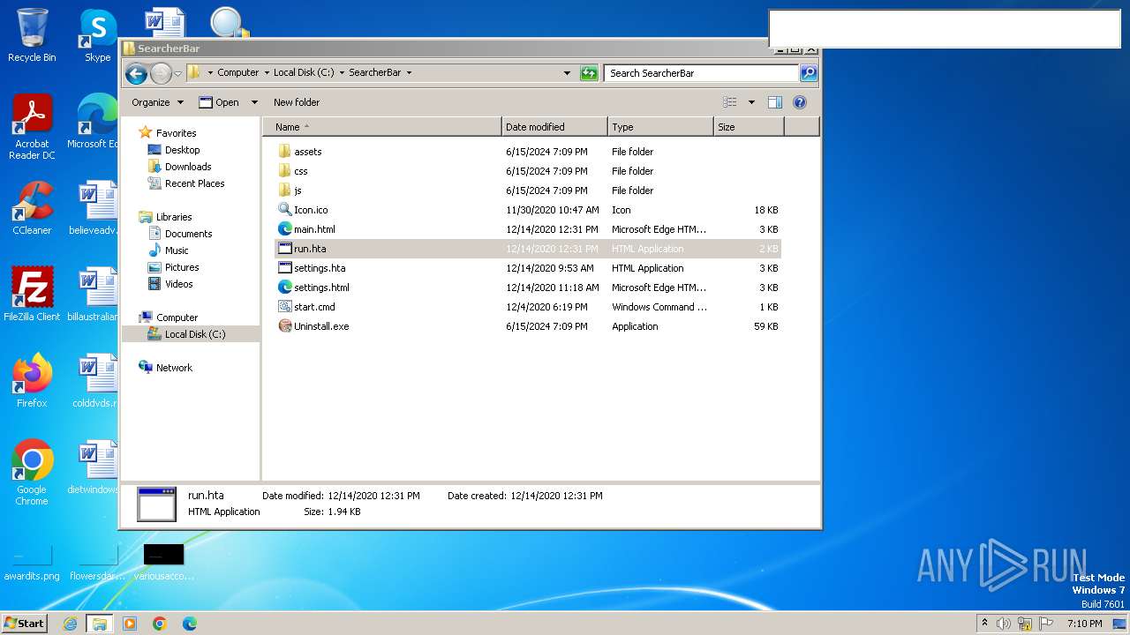Show hidden tray icons arrow
The height and width of the screenshot is (635, 1130).
985,624
